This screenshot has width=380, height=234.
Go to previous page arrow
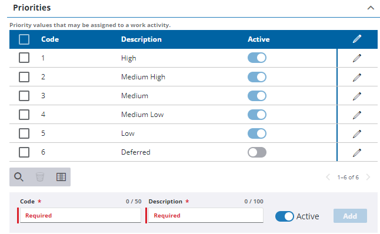click(328, 177)
